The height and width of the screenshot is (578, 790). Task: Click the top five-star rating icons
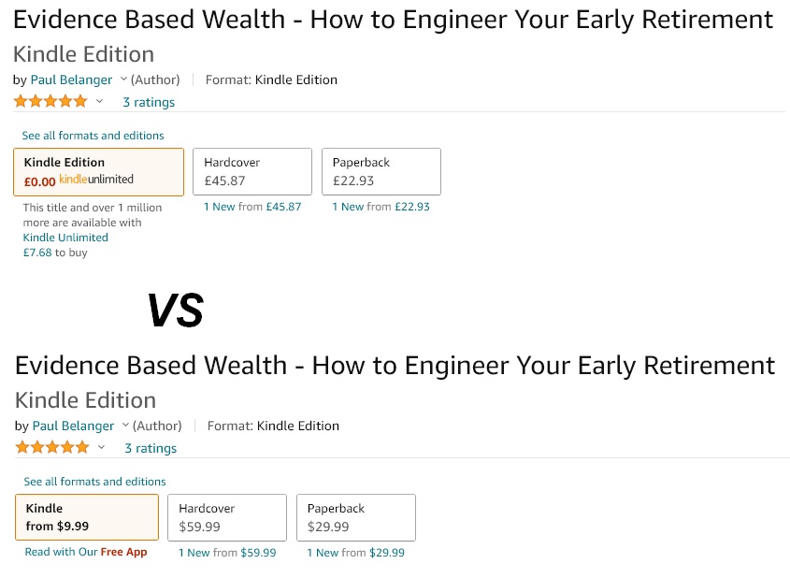(x=50, y=101)
